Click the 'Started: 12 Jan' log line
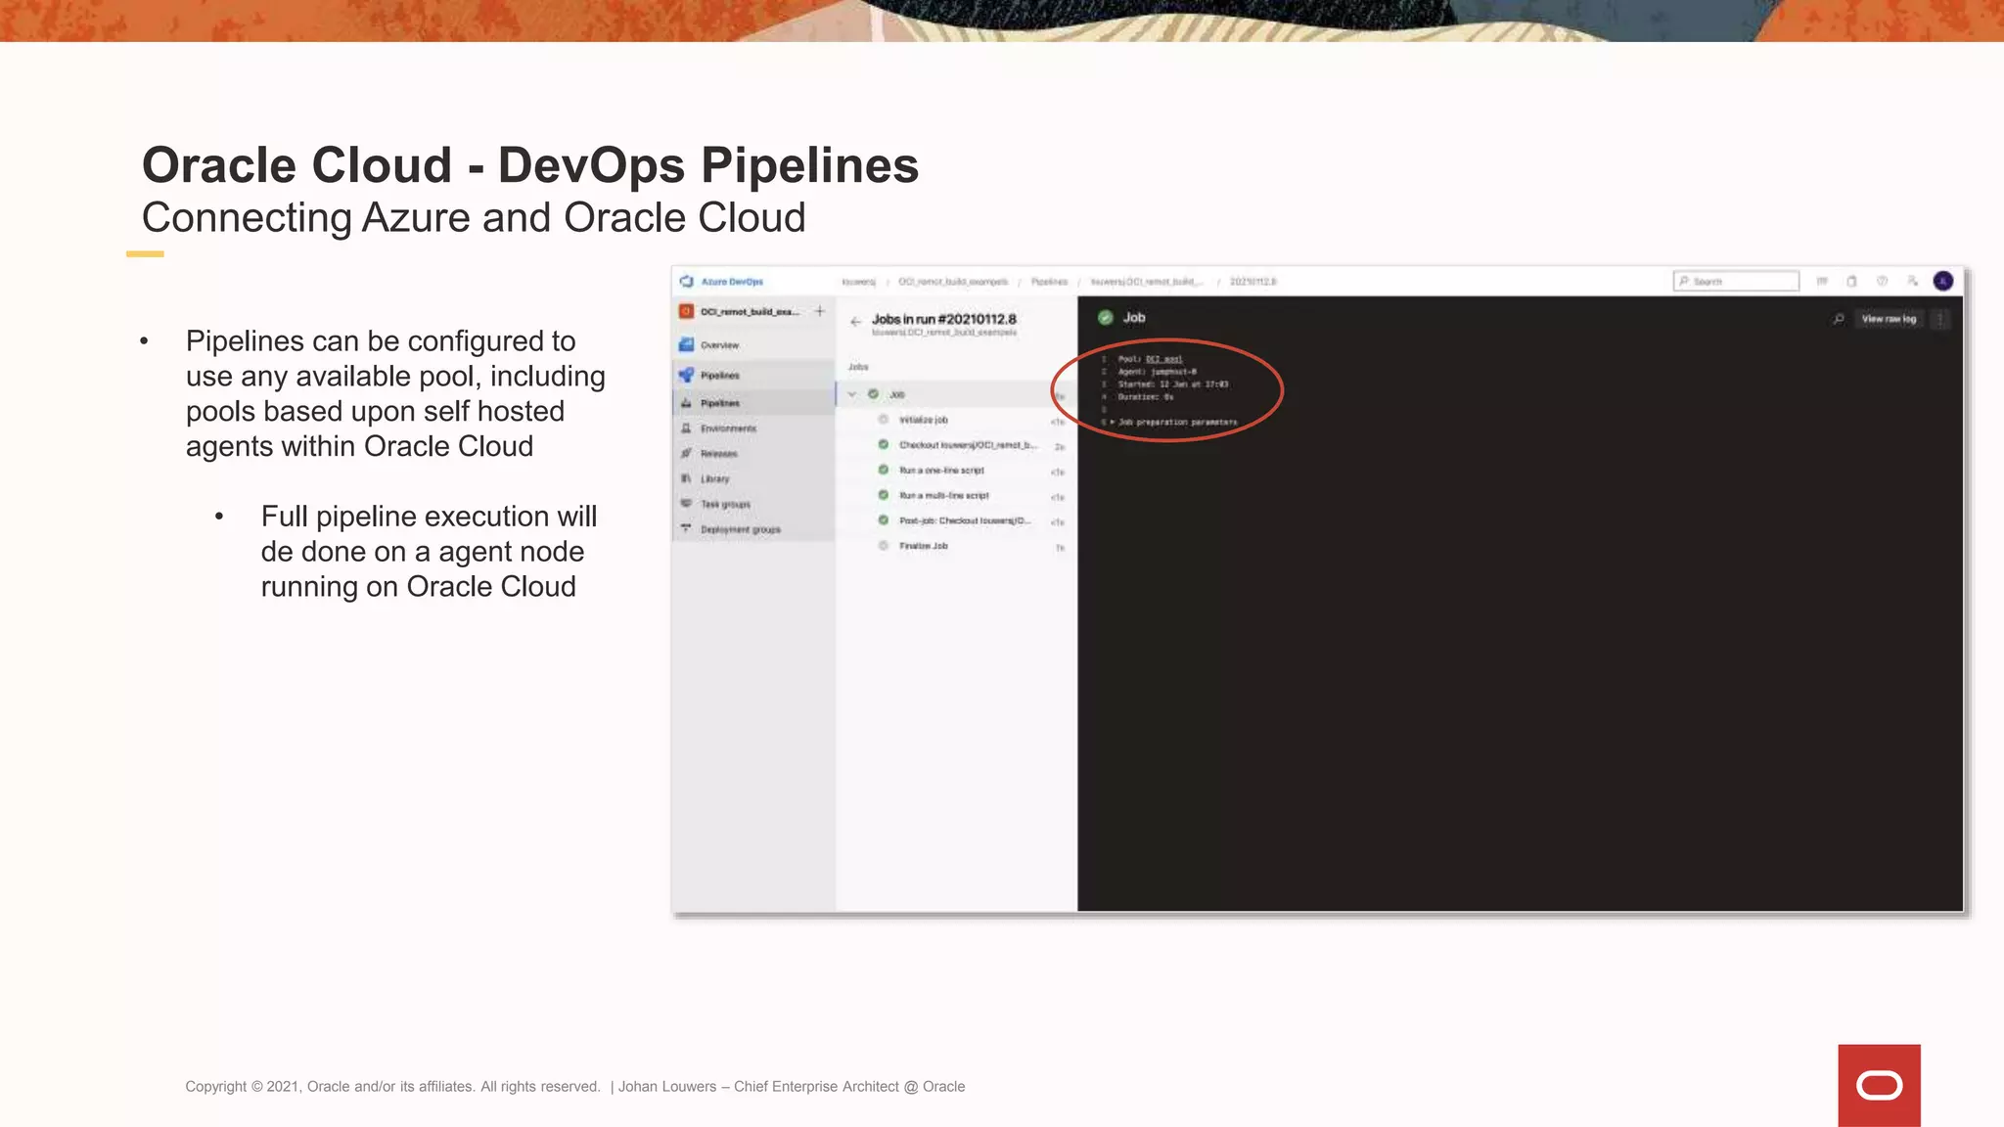This screenshot has height=1127, width=2004. pyautogui.click(x=1172, y=384)
